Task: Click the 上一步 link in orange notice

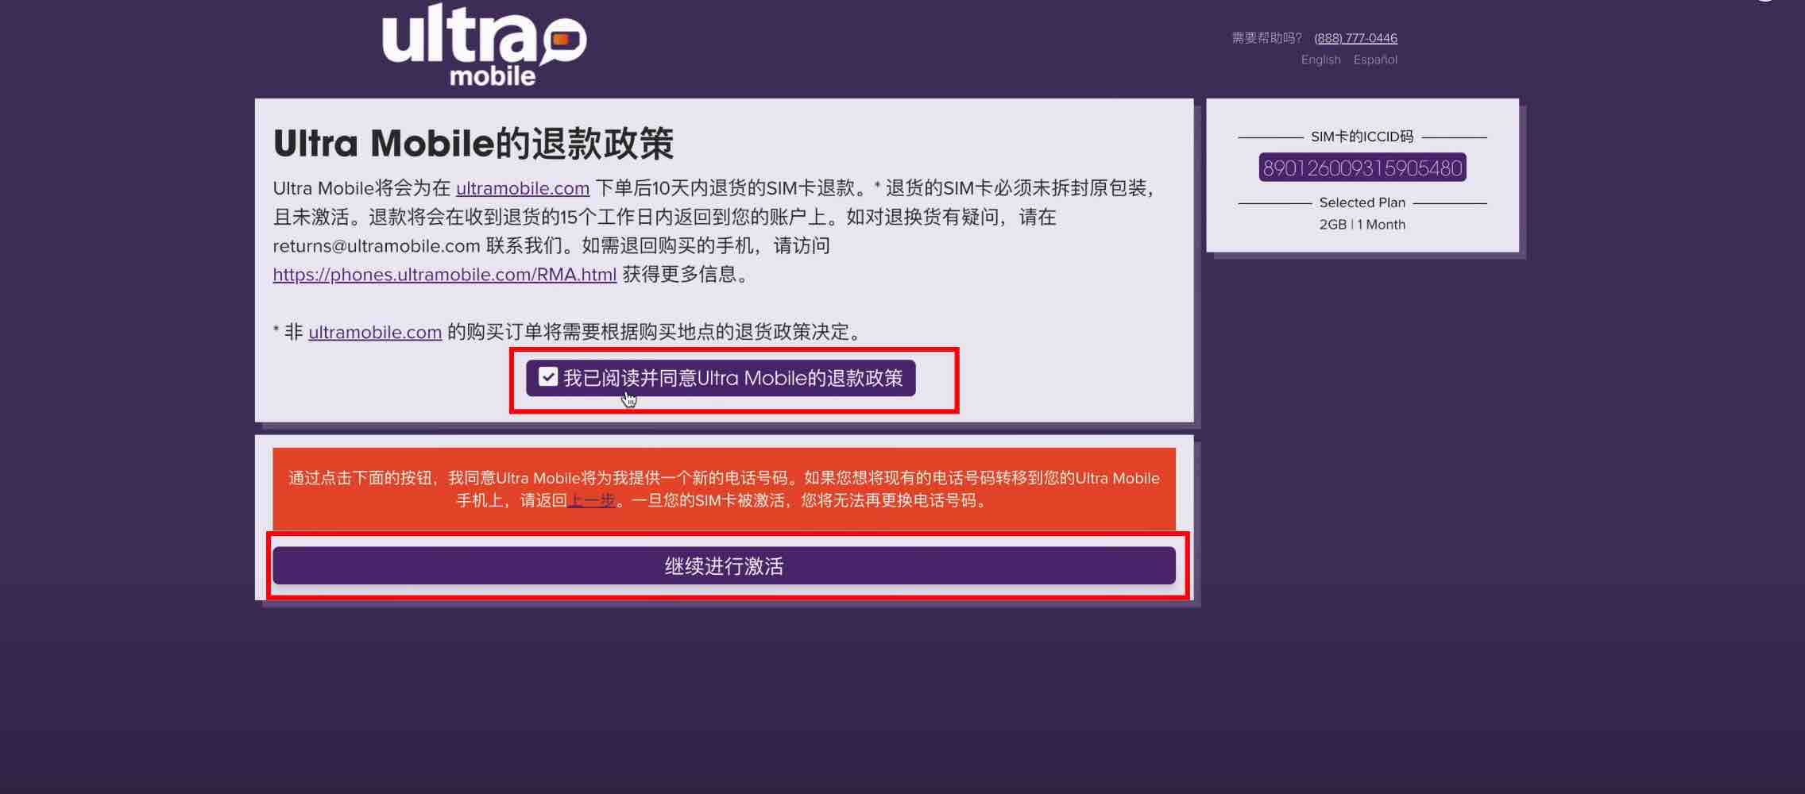Action: [x=591, y=500]
